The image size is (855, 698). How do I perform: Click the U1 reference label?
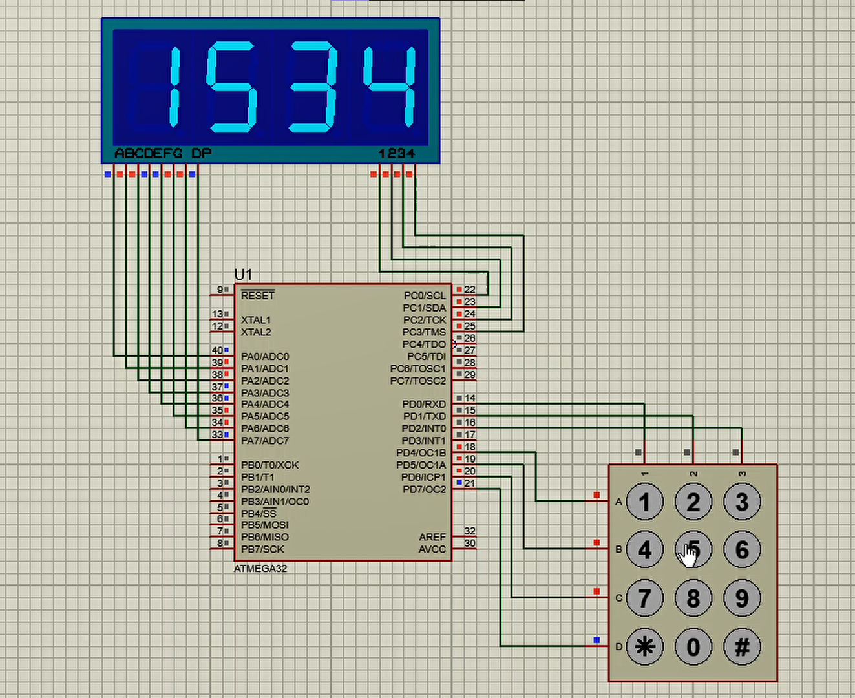(x=244, y=273)
